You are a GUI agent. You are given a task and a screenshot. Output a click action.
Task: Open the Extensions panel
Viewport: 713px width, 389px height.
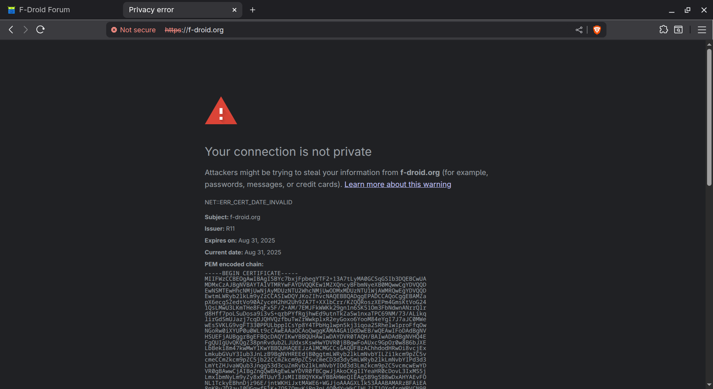[664, 30]
